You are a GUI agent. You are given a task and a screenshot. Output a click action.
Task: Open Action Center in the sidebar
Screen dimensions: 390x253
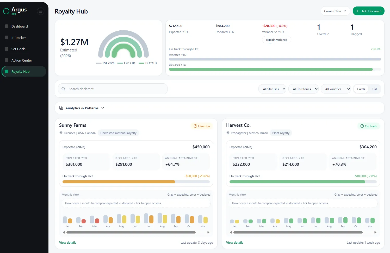tap(22, 60)
